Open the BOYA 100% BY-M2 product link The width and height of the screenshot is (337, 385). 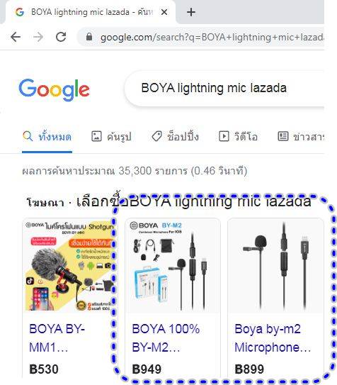[166, 338]
